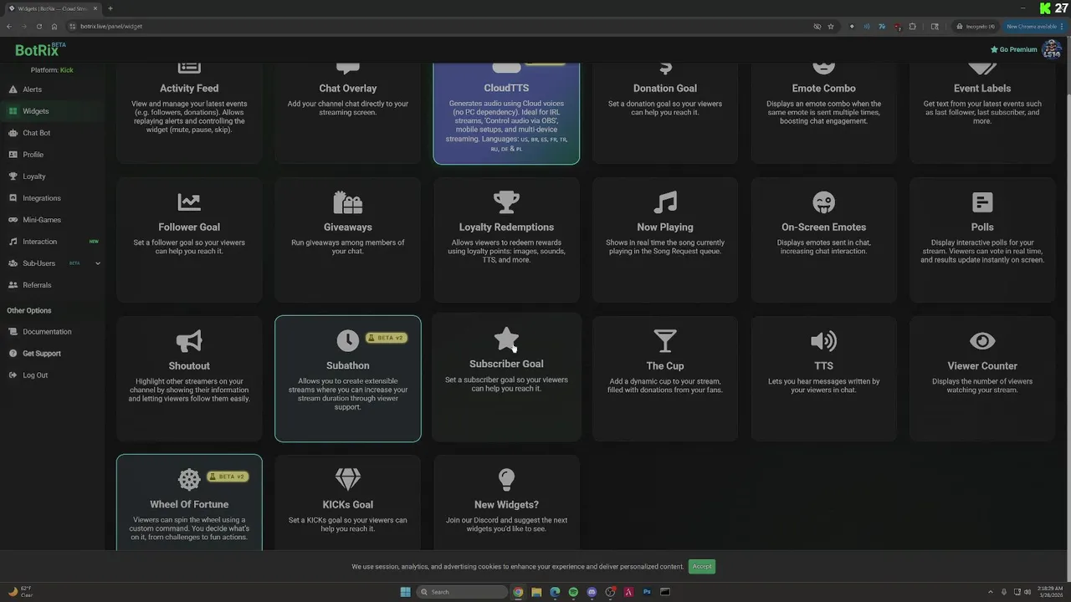The height and width of the screenshot is (602, 1071).
Task: Open the Widgets sidebar menu item
Action: (x=52, y=111)
